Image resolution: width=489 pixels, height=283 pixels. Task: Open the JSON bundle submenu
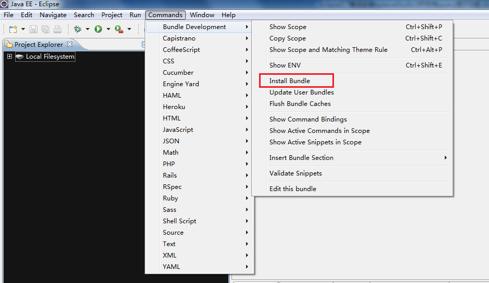[x=199, y=141]
